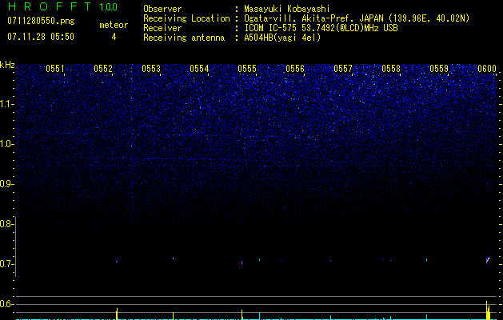This screenshot has height=320, width=503.
Task: Click the 0556 time marker
Action: coord(295,69)
